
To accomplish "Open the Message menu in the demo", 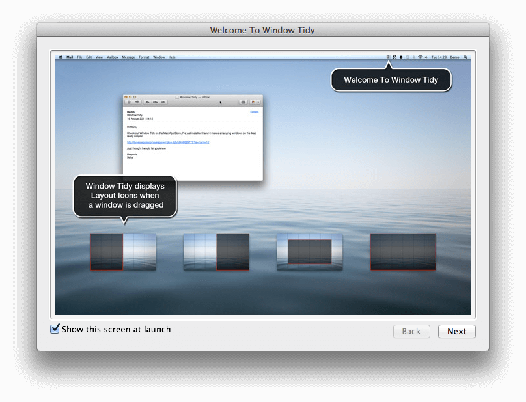I will [x=128, y=57].
